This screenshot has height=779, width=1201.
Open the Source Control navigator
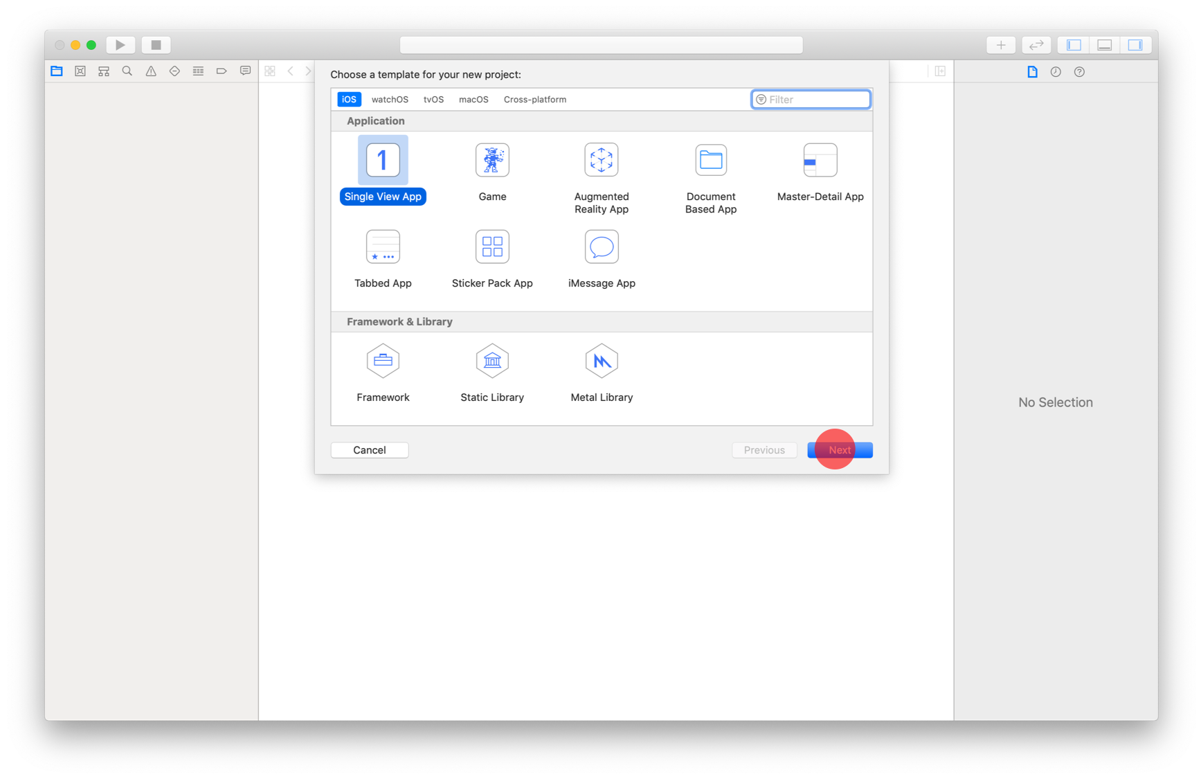click(x=80, y=71)
